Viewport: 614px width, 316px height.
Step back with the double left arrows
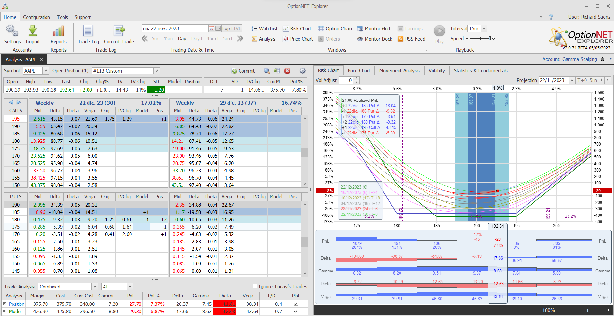(145, 39)
